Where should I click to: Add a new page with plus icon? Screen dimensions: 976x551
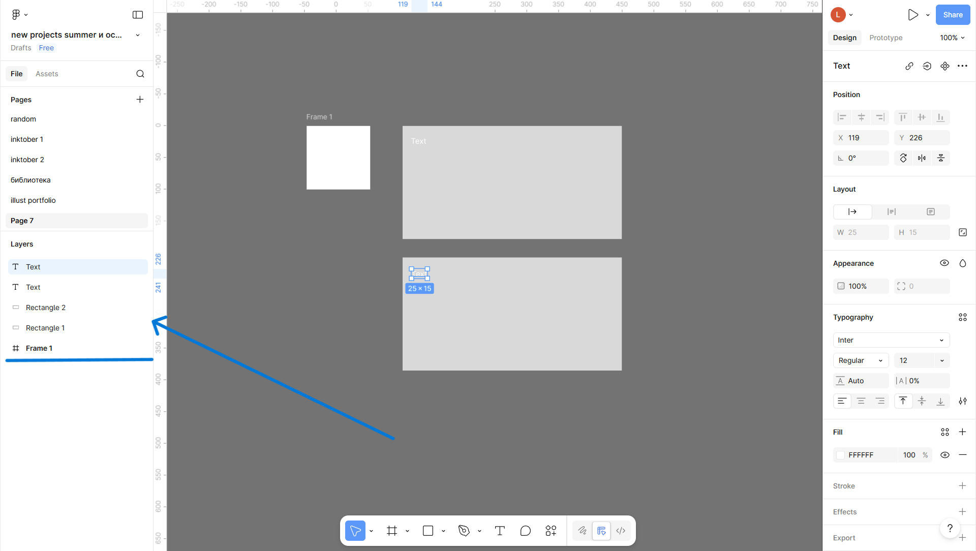pyautogui.click(x=140, y=99)
